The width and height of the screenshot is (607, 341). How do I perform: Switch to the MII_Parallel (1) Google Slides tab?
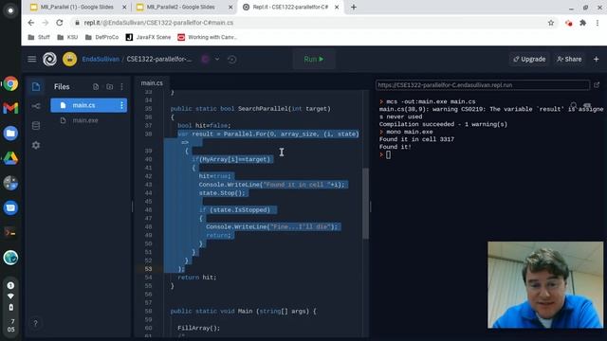[77, 7]
